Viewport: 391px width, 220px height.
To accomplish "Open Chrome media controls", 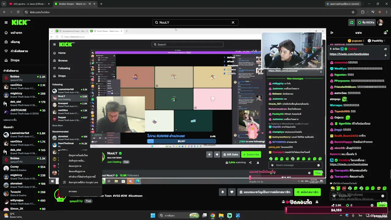I will [x=373, y=12].
